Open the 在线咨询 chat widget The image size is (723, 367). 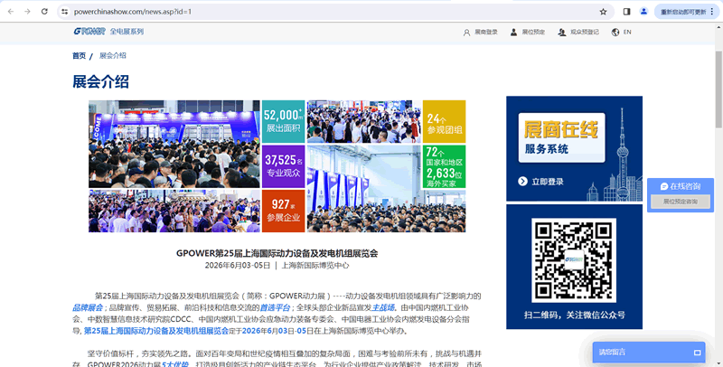680,186
